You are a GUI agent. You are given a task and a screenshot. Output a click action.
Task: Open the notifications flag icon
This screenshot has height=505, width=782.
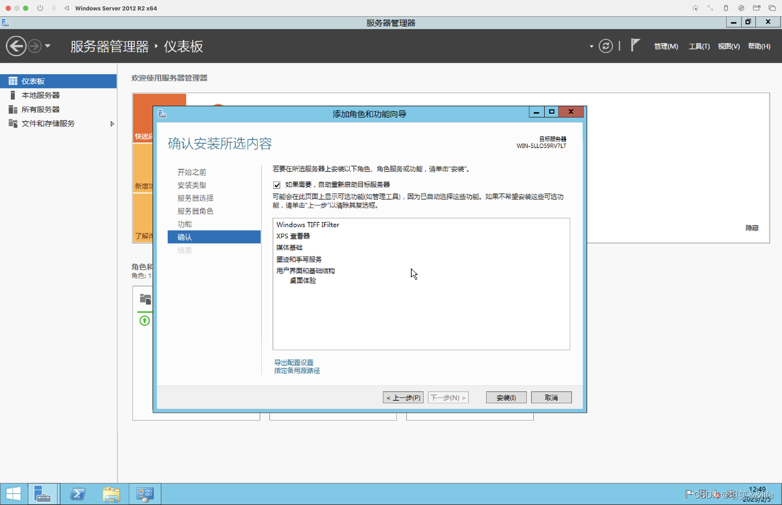(x=635, y=46)
